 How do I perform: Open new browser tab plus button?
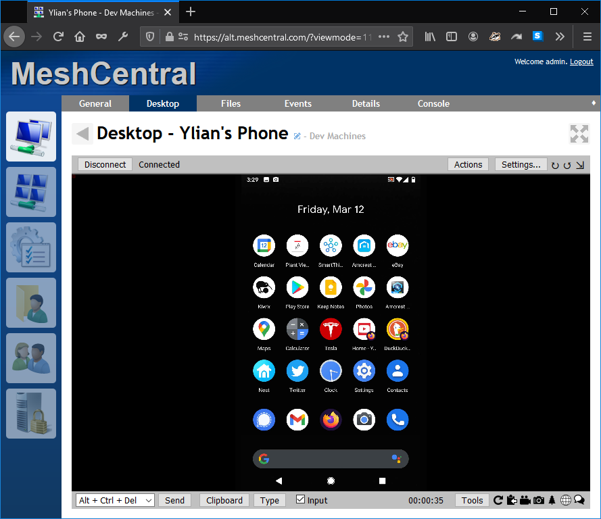click(191, 12)
